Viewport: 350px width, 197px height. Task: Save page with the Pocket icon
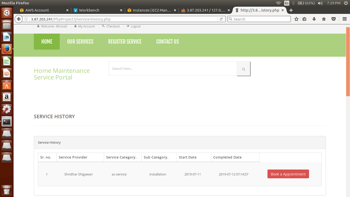(333, 19)
